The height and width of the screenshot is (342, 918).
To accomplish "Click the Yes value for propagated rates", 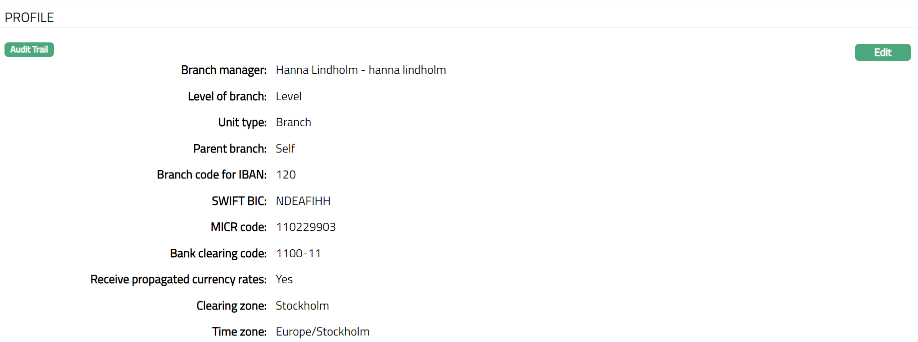I will [x=284, y=280].
